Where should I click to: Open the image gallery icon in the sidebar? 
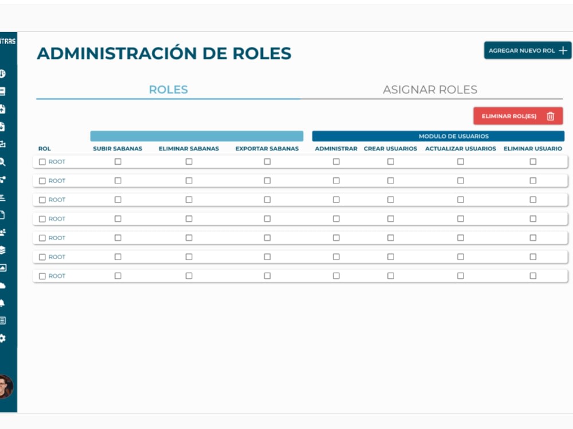click(2, 268)
